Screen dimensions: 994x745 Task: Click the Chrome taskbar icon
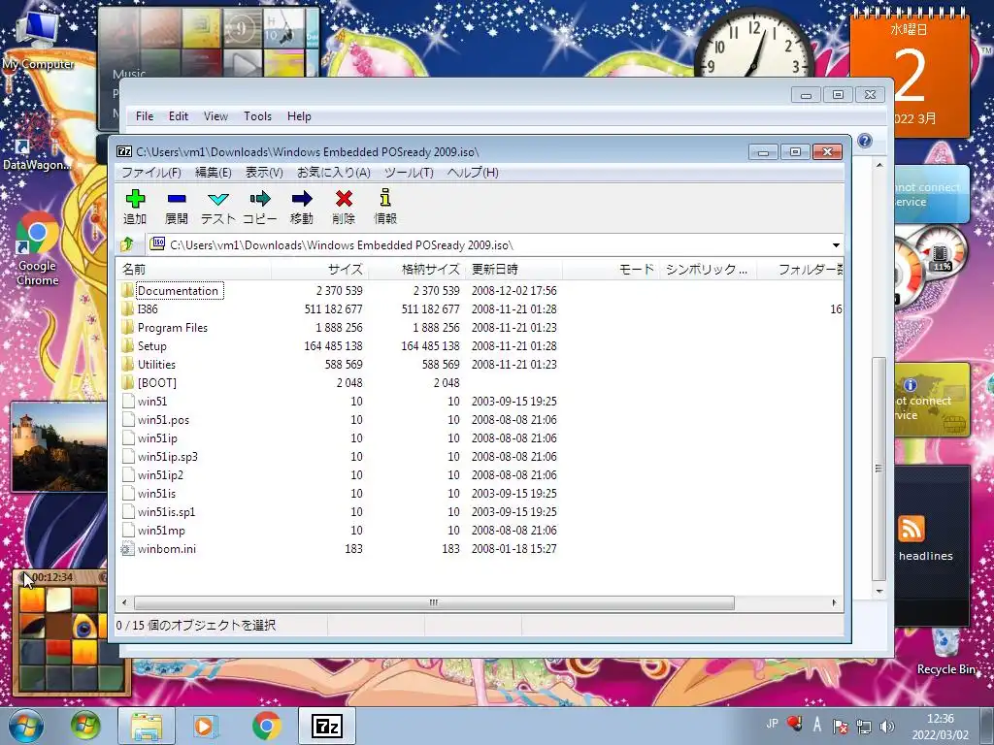[x=267, y=726]
